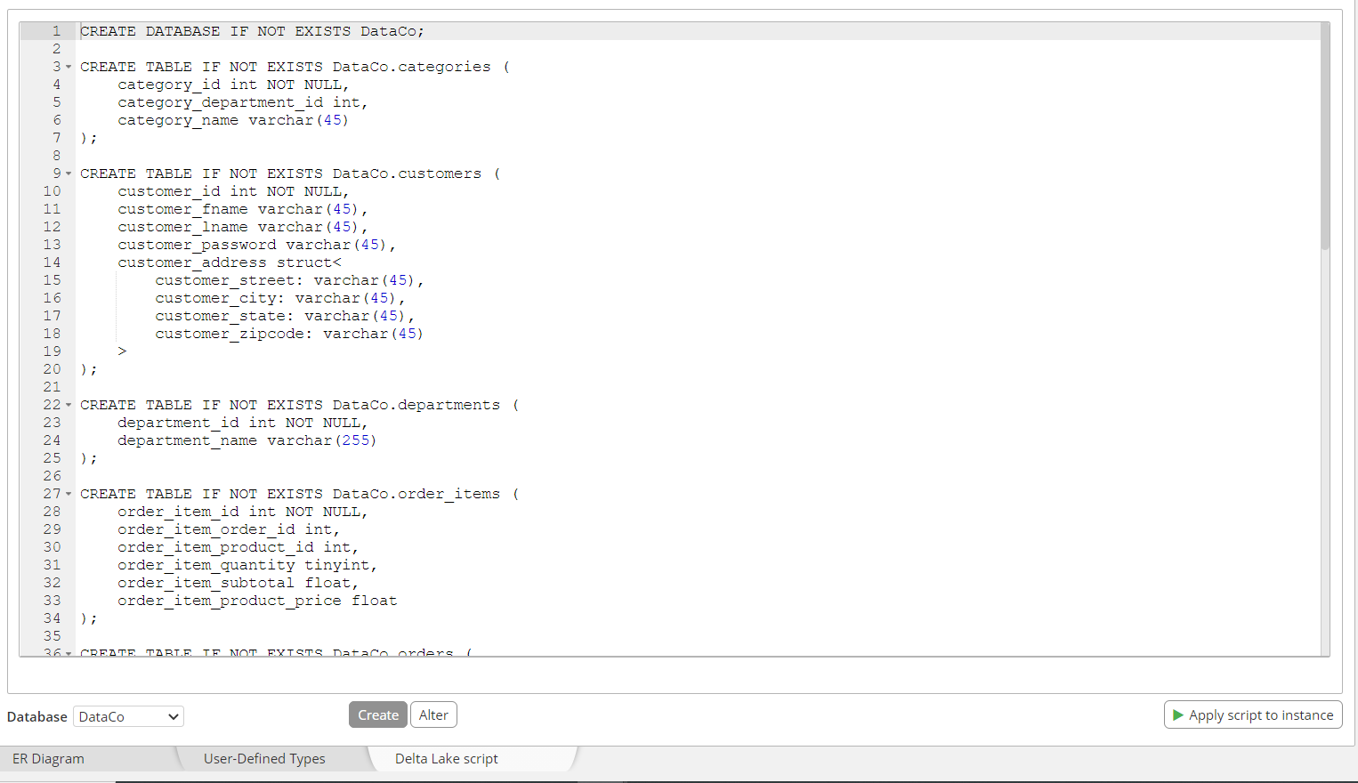Place cursor on the CREATE DATABASE statement

coord(252,31)
